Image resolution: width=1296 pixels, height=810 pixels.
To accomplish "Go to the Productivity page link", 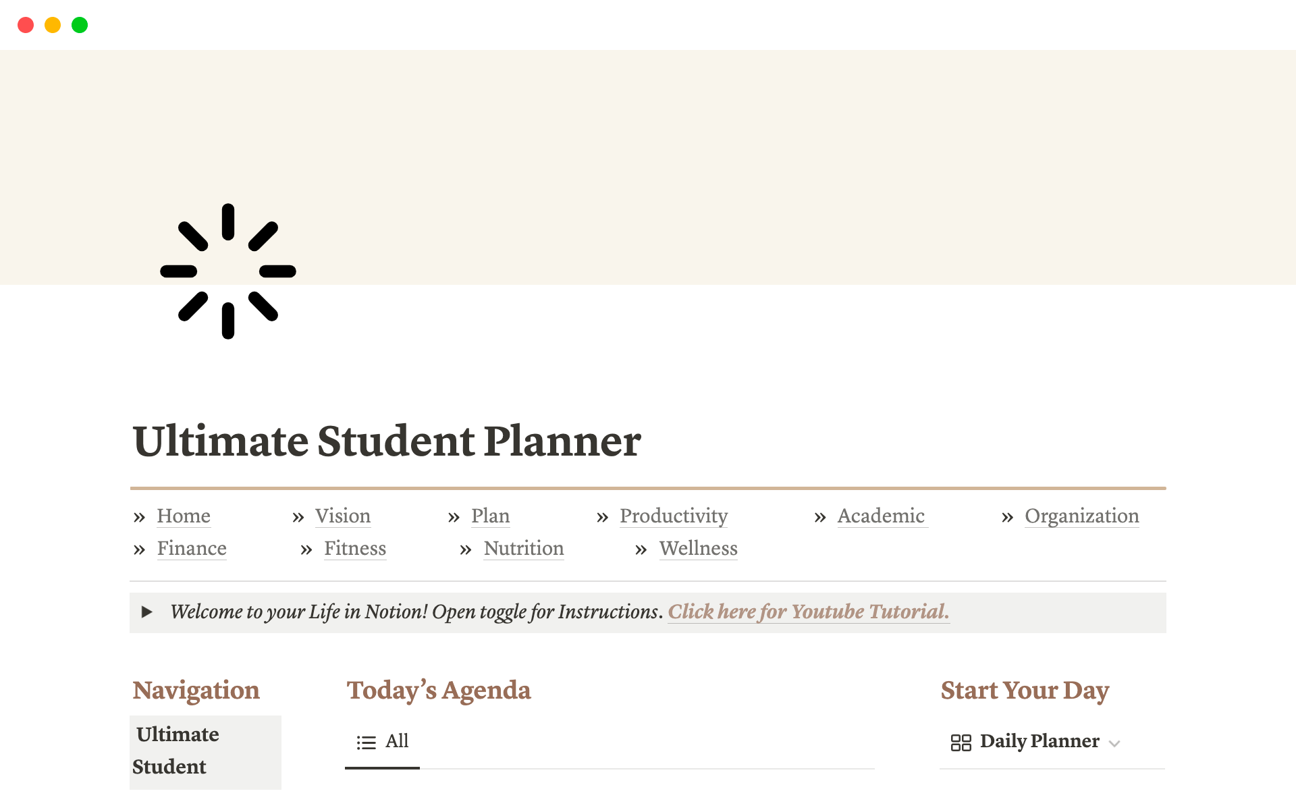I will (x=673, y=516).
